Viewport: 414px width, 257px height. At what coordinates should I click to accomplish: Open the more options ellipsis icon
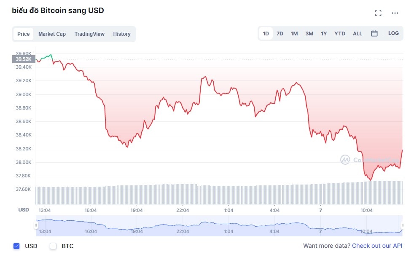point(395,13)
